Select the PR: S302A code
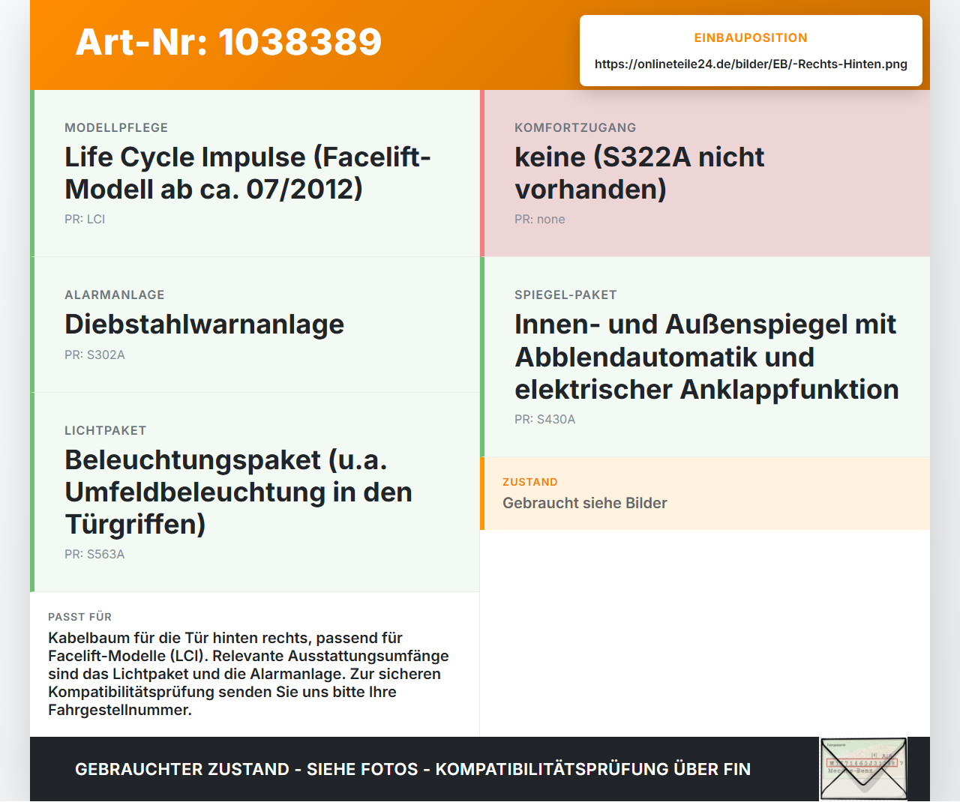Viewport: 960px width, 802px height. 94,355
